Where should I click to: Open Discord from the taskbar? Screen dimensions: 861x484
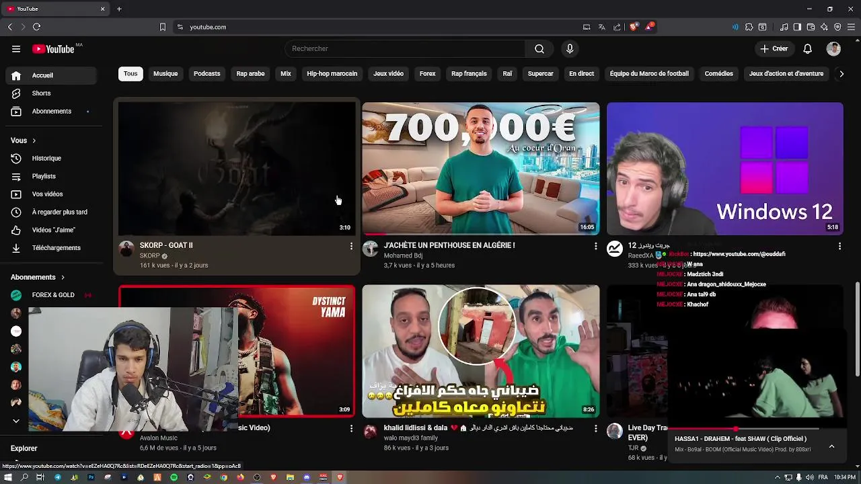coord(307,477)
